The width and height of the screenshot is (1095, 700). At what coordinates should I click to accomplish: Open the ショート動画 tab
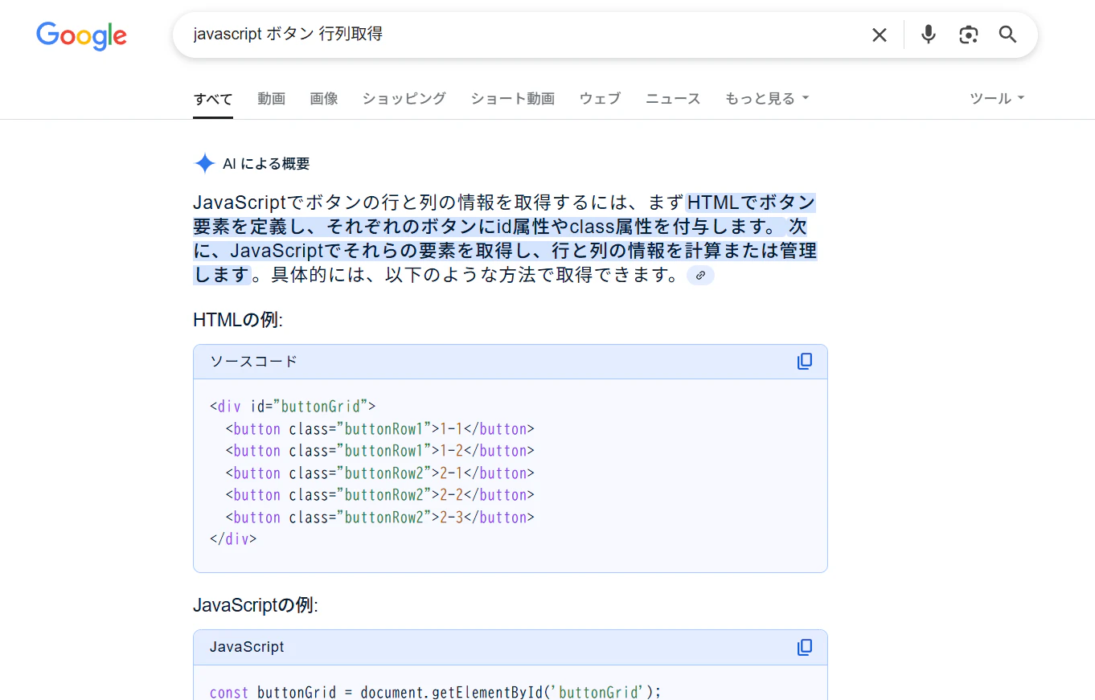point(513,99)
